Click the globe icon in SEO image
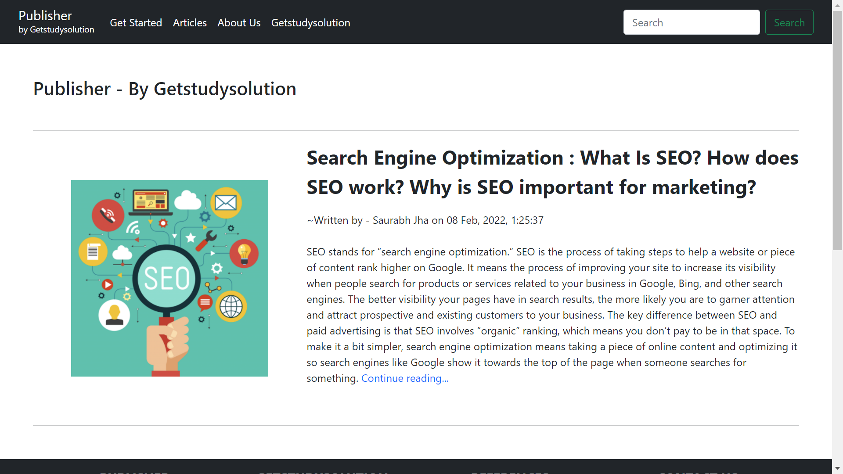 pos(231,306)
